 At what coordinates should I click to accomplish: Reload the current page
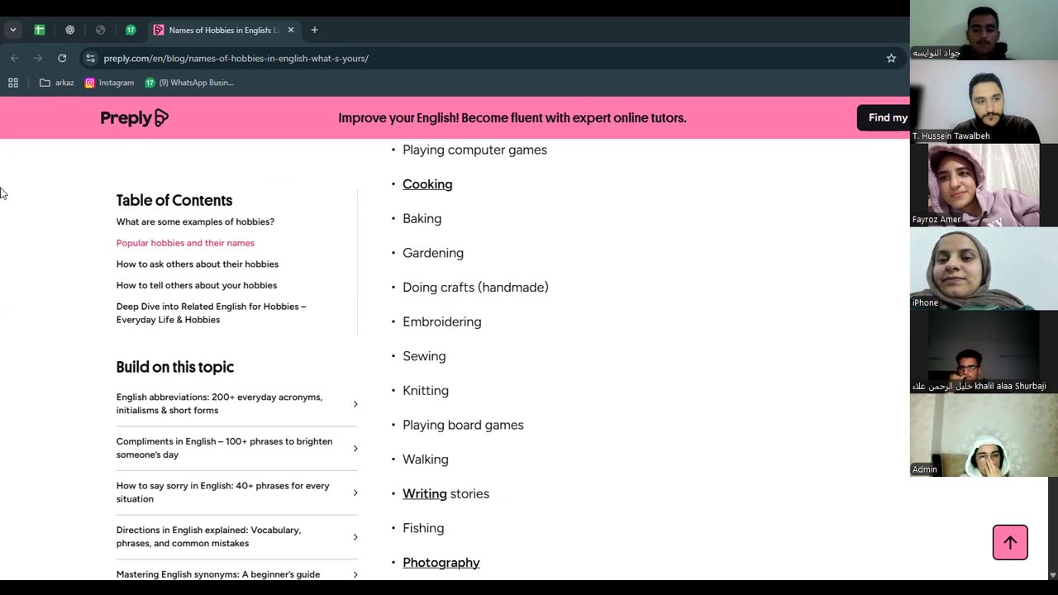tap(61, 58)
